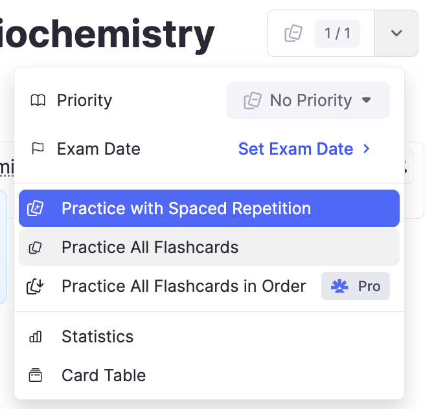434x409 pixels.
Task: Click the flag icon beside Exam Date
Action: click(38, 149)
